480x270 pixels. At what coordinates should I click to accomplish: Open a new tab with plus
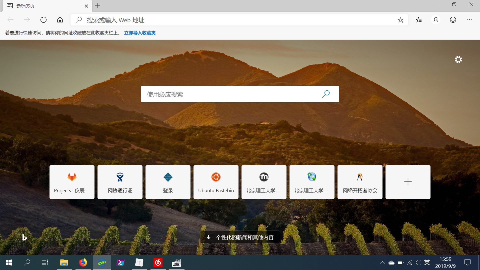[98, 6]
